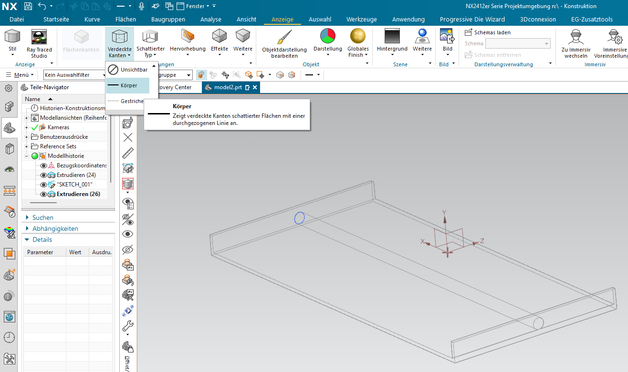
Task: Click Schemas laden button
Action: (488, 32)
